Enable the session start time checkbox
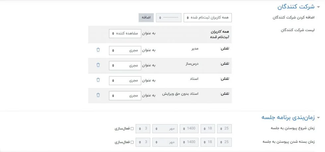The image size is (325, 152). [132, 128]
